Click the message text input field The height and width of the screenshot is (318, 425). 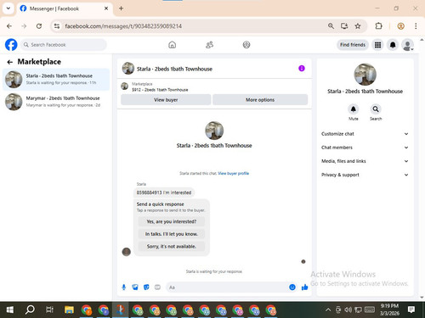(227, 287)
